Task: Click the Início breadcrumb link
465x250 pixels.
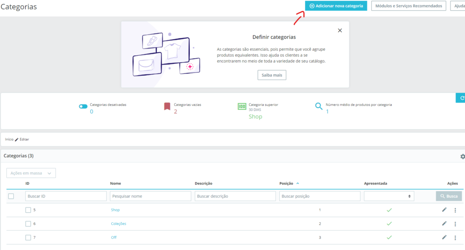Action: (x=9, y=139)
